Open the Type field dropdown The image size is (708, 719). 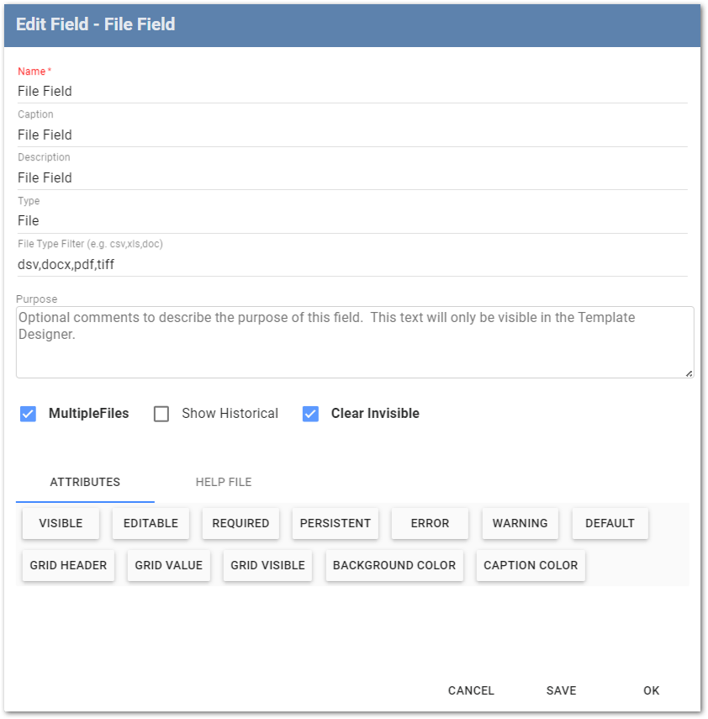352,221
